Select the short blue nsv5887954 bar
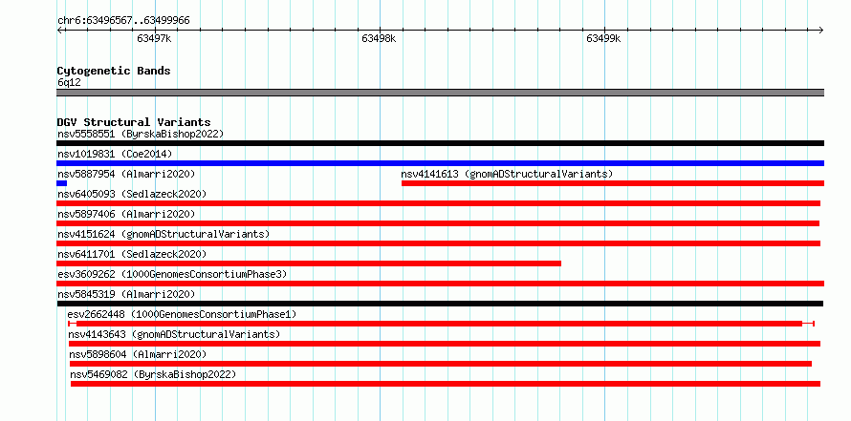Screen dimensions: 851x421 click(x=62, y=183)
